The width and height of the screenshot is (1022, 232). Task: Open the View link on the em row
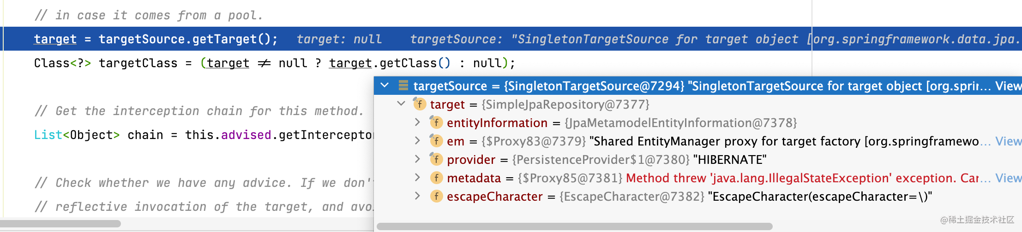(x=1008, y=141)
